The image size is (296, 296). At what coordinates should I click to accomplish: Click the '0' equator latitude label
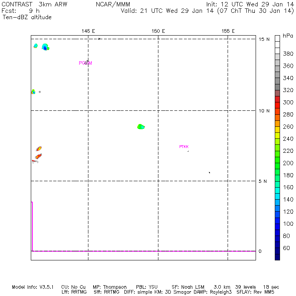click(x=260, y=251)
